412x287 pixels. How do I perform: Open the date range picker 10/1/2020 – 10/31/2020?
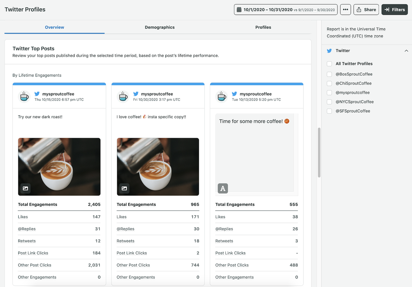(286, 10)
